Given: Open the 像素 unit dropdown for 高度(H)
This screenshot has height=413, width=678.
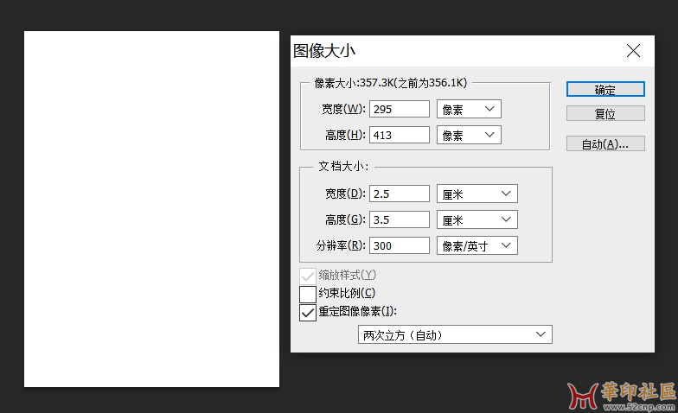Looking at the screenshot, I should pyautogui.click(x=469, y=135).
